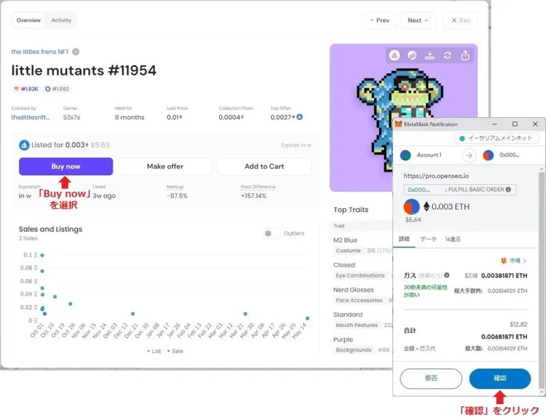The image size is (546, 419).
Task: Click the 確認 confirm button in MetaMask
Action: pyautogui.click(x=500, y=378)
